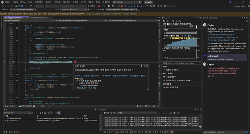Click the green Continue debugging play button
The width and height of the screenshot is (250, 134).
(88, 6)
